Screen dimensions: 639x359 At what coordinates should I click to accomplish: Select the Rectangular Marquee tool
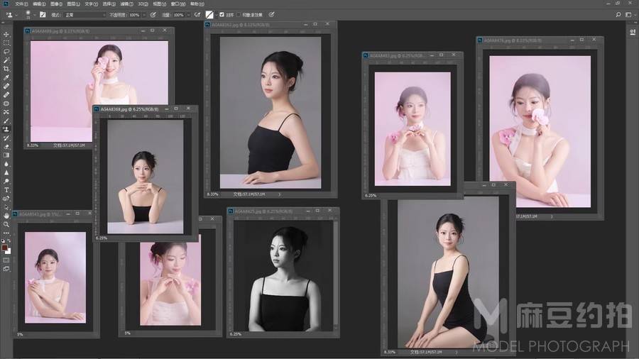[6, 43]
